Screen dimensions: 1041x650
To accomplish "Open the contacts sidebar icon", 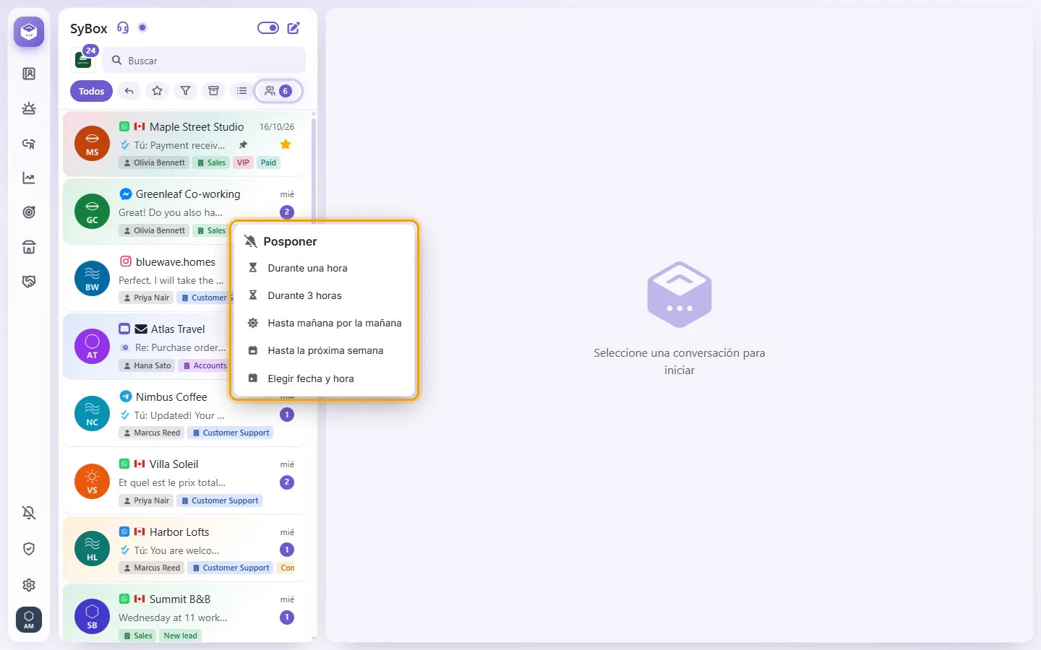I will [29, 74].
